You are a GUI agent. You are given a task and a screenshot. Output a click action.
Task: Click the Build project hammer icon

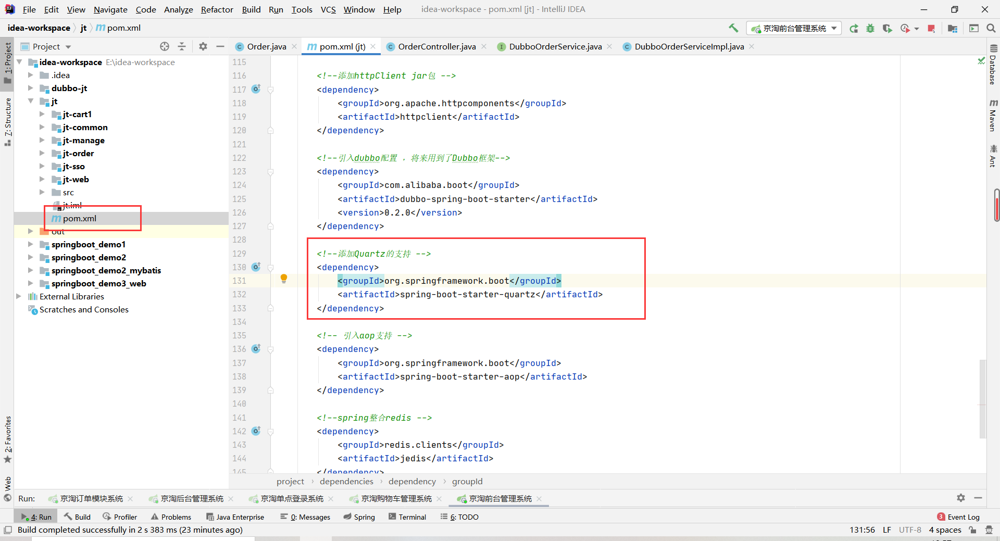[x=733, y=28]
